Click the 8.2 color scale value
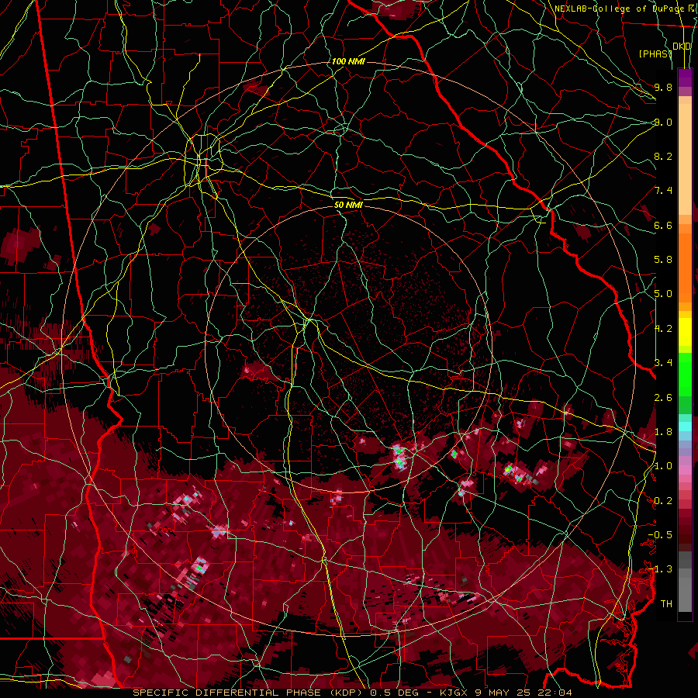Screen dimensions: 698x698 point(663,156)
